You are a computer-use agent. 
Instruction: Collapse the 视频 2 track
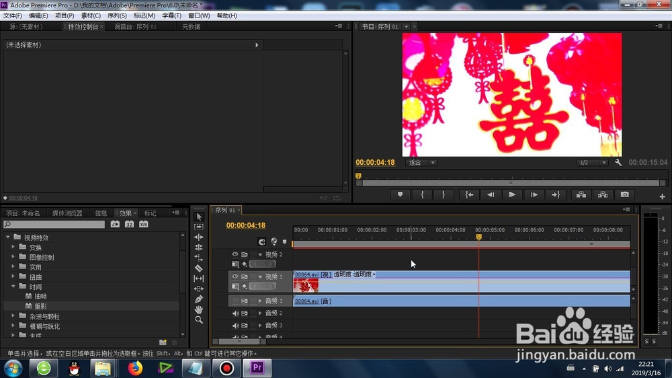click(259, 255)
